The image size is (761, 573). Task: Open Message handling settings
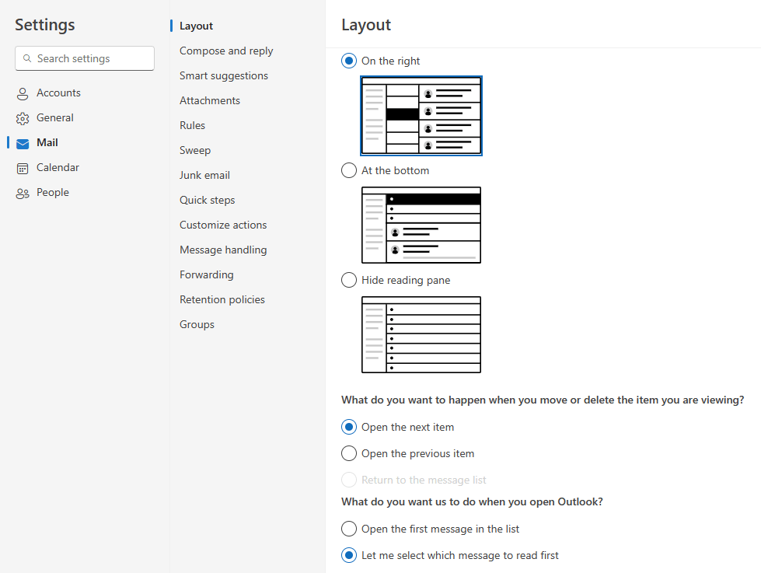tap(223, 250)
